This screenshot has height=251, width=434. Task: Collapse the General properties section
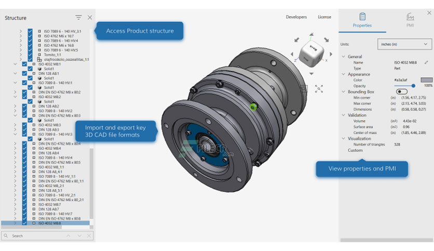coord(344,57)
